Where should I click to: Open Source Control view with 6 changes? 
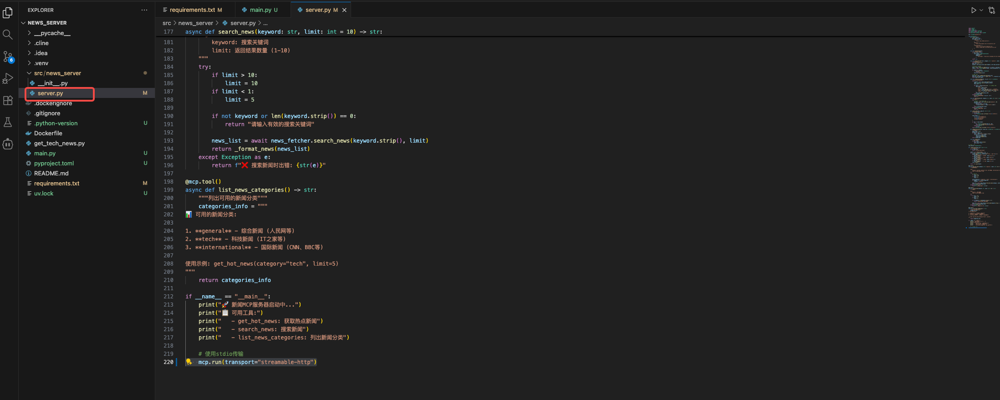tap(8, 56)
